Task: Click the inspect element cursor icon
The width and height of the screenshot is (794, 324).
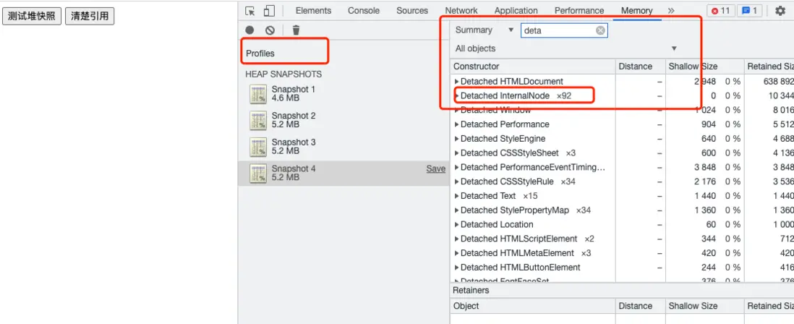Action: click(250, 11)
